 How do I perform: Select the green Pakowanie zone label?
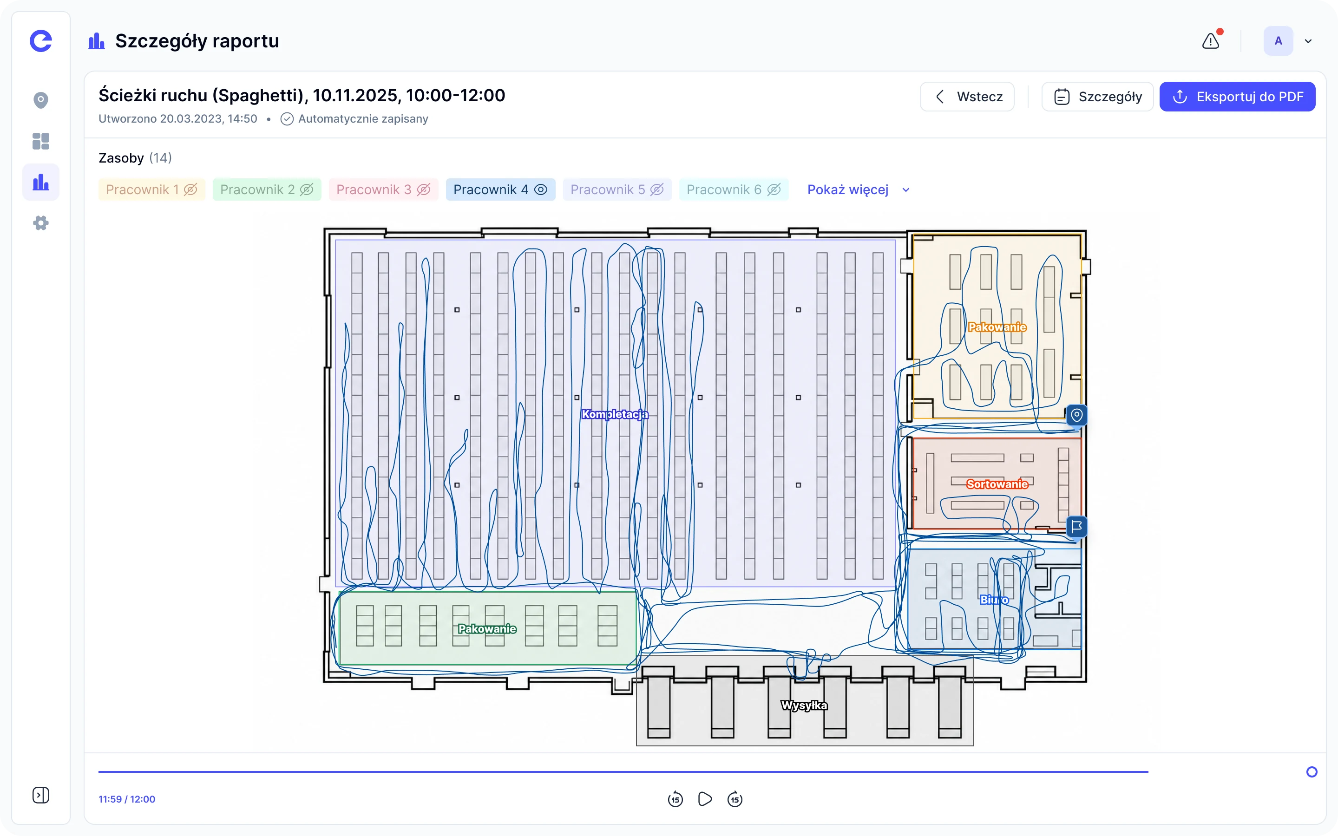[x=487, y=629]
